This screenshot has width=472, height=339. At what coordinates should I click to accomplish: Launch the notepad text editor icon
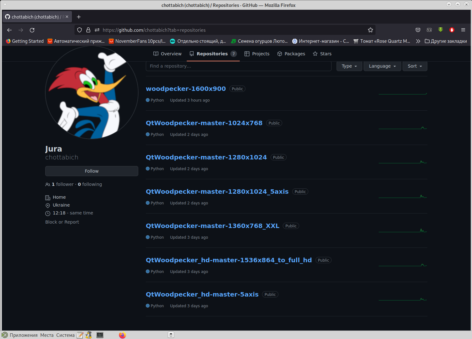click(80, 335)
